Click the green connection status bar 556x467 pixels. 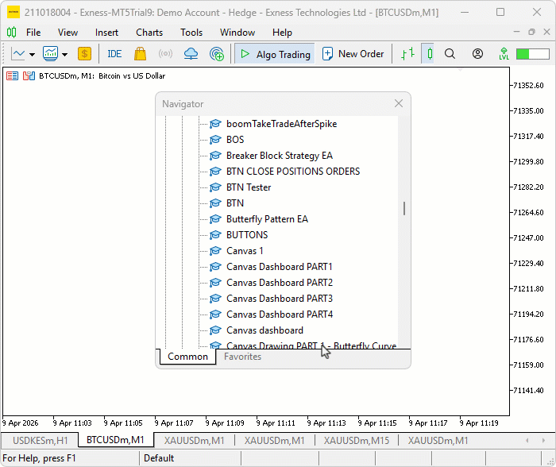click(x=533, y=54)
